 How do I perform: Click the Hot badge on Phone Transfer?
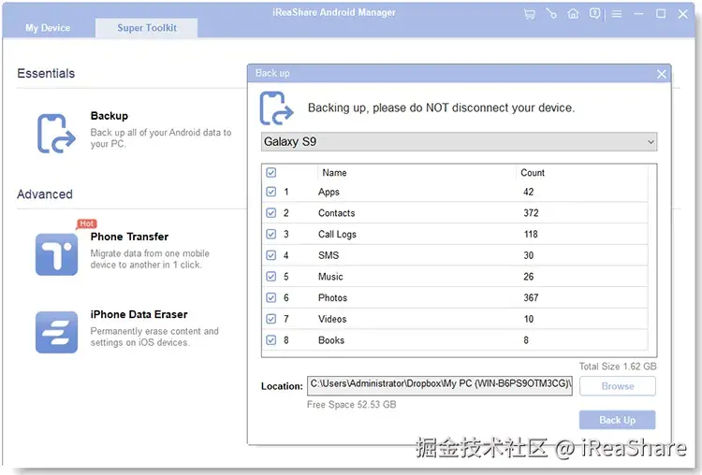click(x=86, y=223)
